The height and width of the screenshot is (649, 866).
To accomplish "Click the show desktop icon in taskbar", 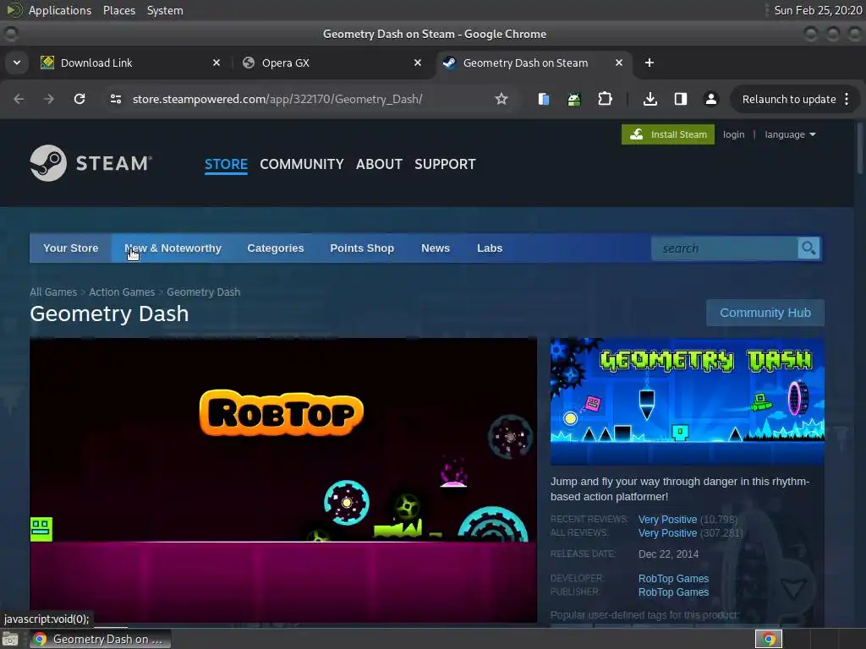I will 10,639.
